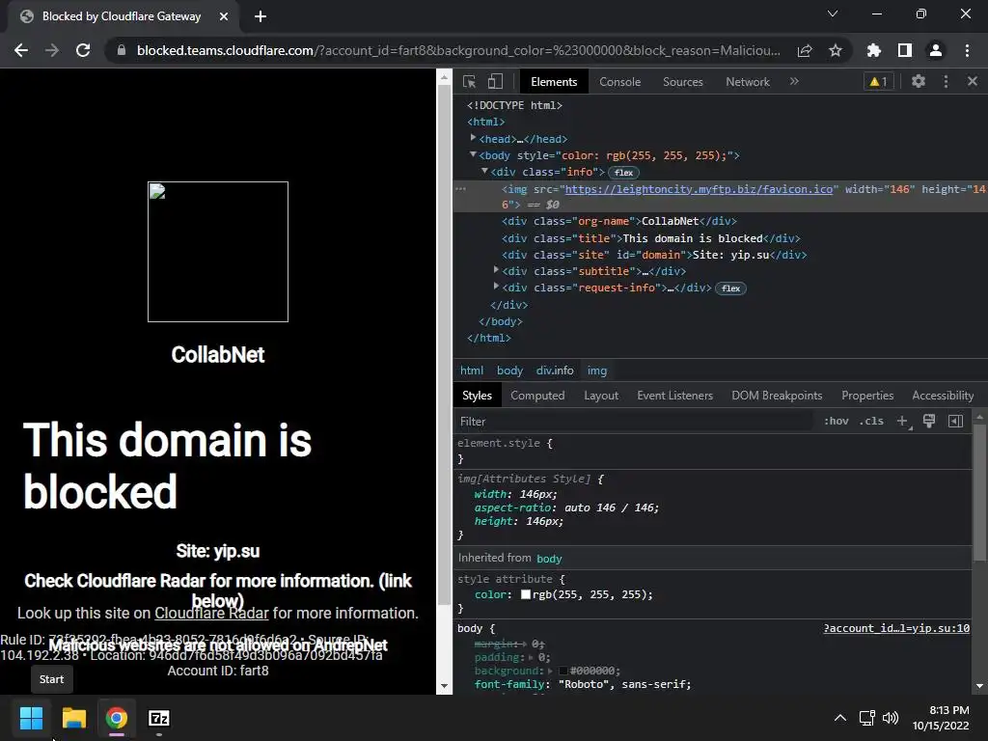Screen dimensions: 988x741
Task: Open the Windows Start button
Action: 31,718
